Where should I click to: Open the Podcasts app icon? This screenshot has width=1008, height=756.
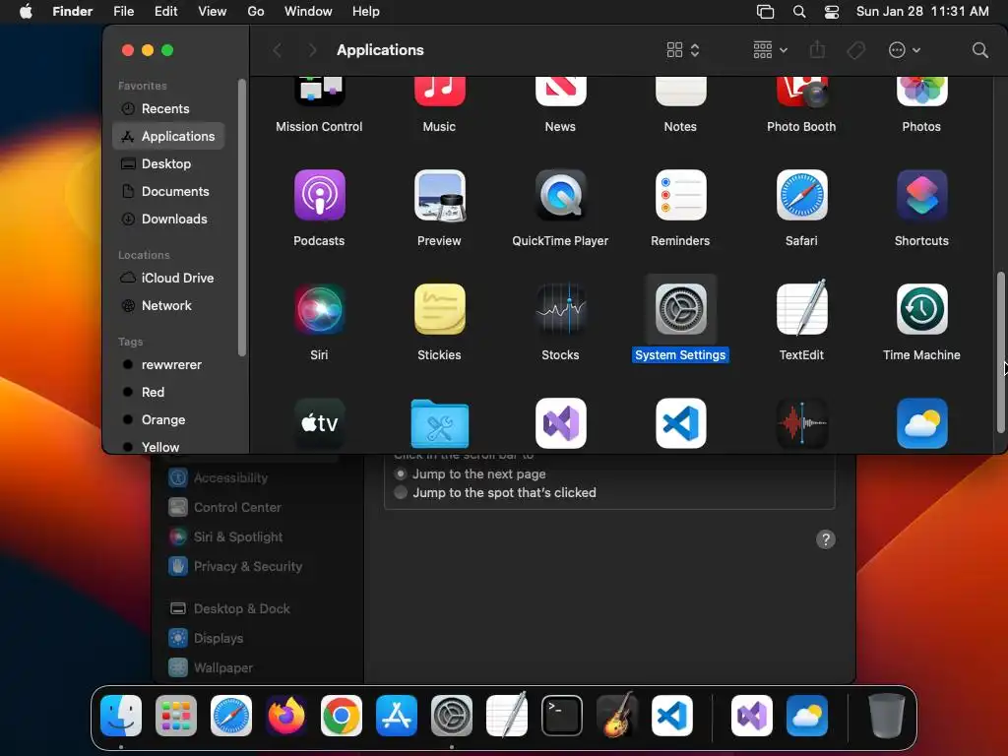coord(320,195)
